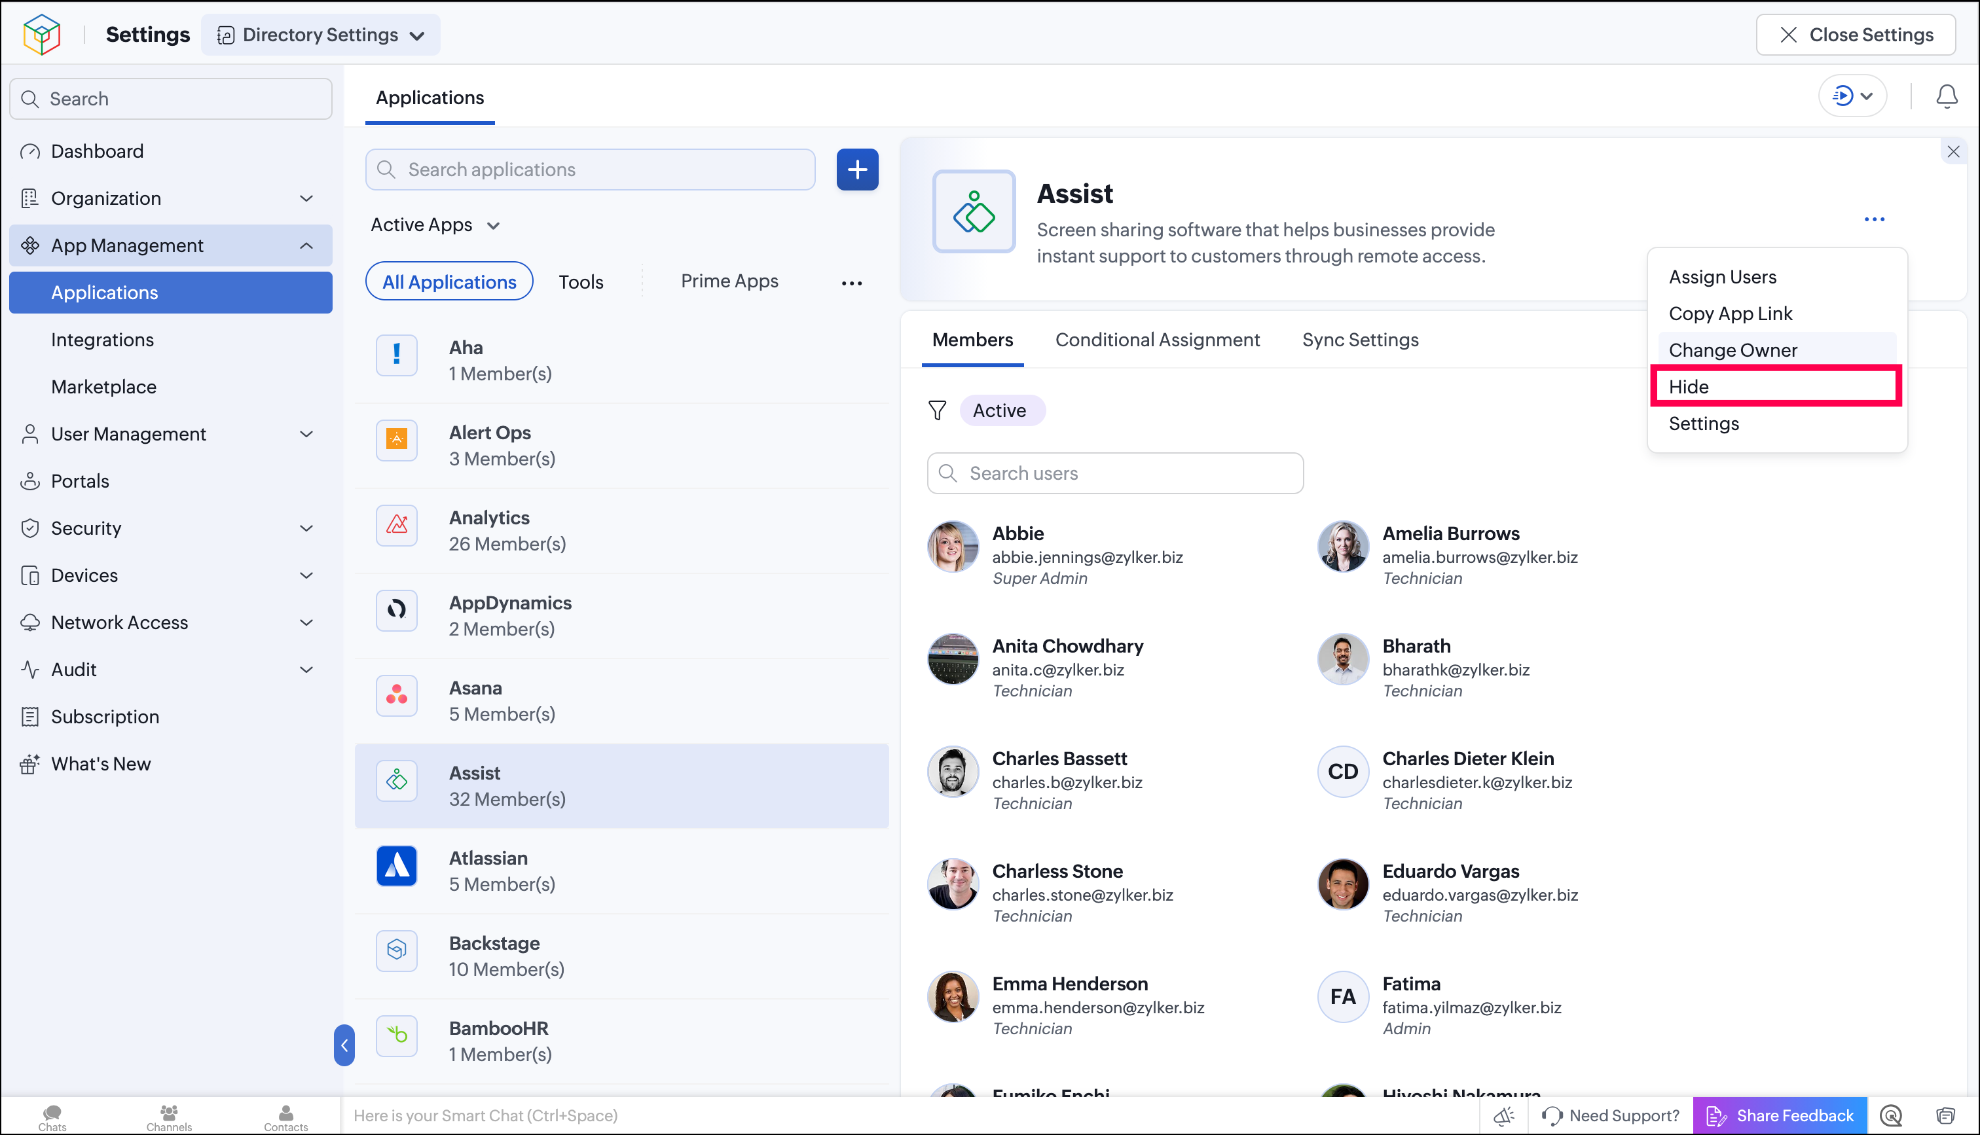Click the Need Support? link
The image size is (1980, 1135).
(1611, 1115)
